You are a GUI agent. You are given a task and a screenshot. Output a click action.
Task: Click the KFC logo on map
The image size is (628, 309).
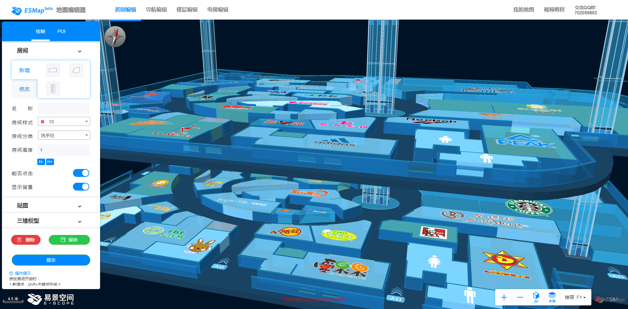433,232
